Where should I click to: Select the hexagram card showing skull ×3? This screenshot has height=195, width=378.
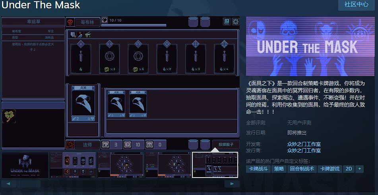pyautogui.click(x=109, y=58)
